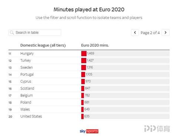The image size is (176, 138).
Task: Select the Hungary row
Action: pyautogui.click(x=89, y=54)
